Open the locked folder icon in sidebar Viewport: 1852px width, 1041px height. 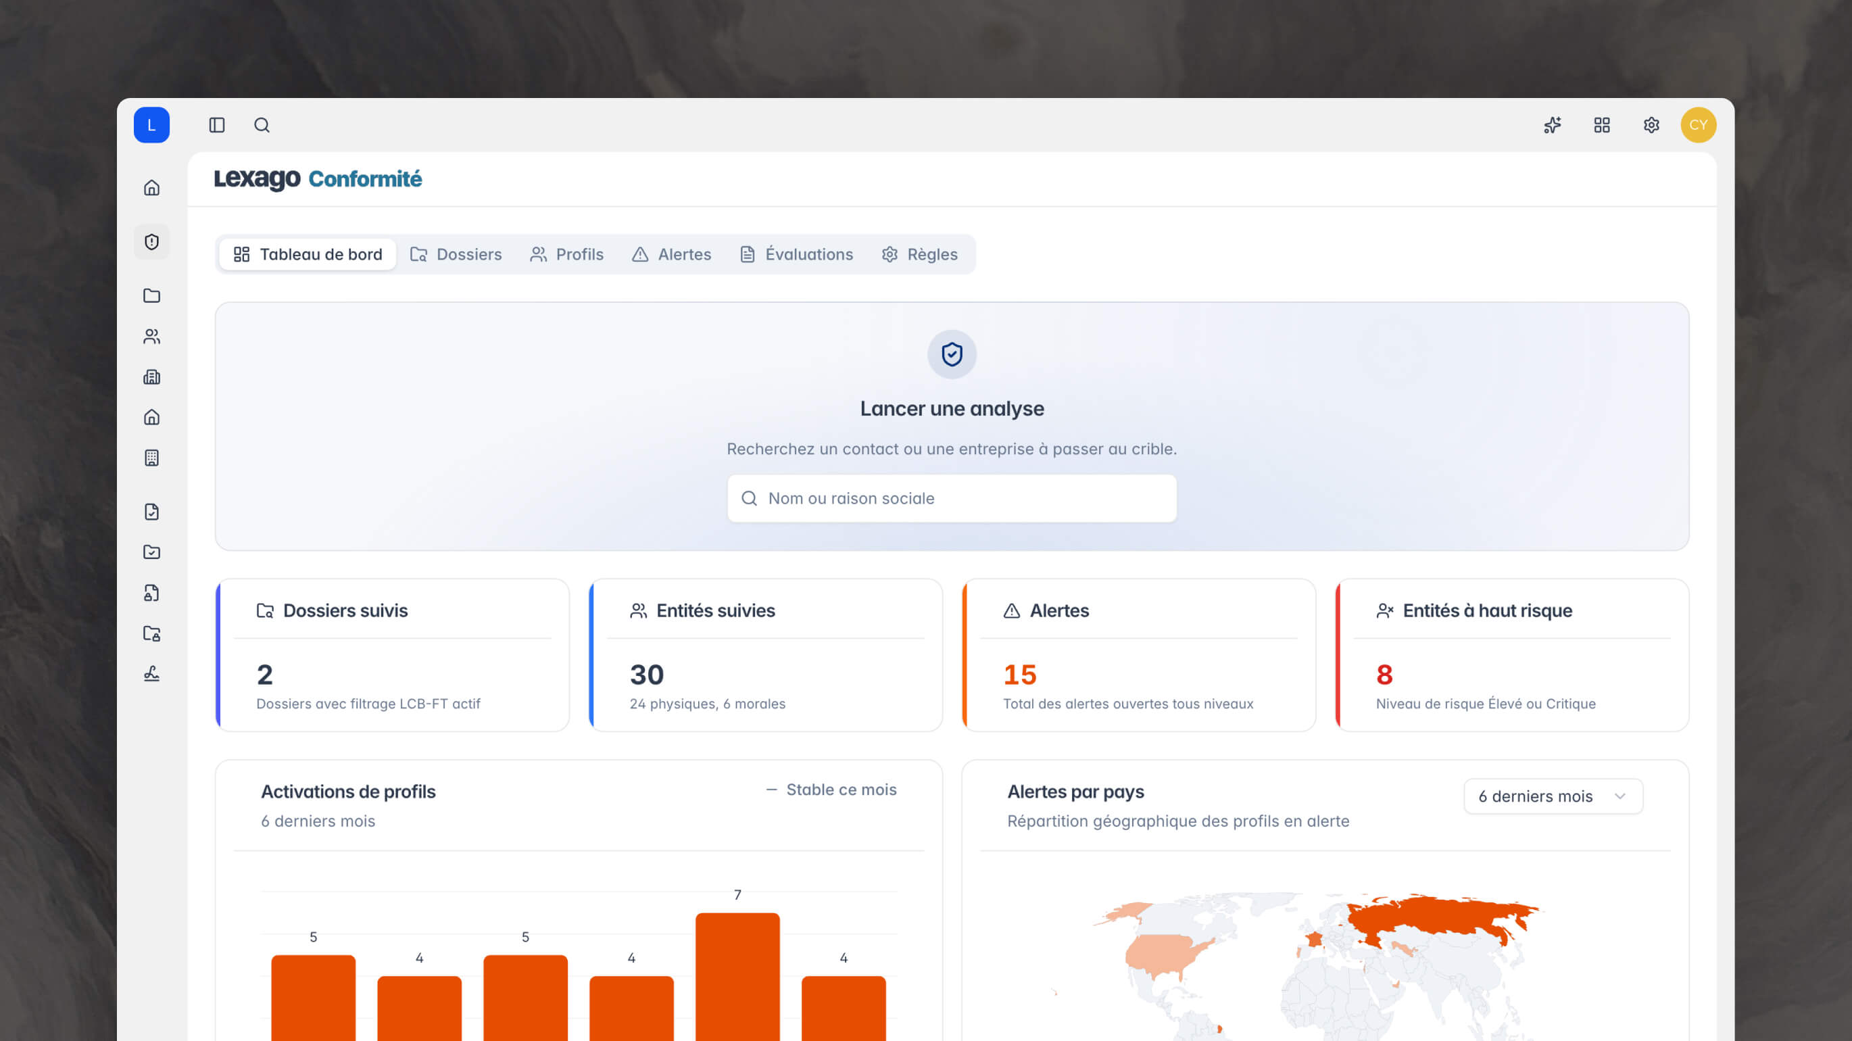tap(151, 633)
